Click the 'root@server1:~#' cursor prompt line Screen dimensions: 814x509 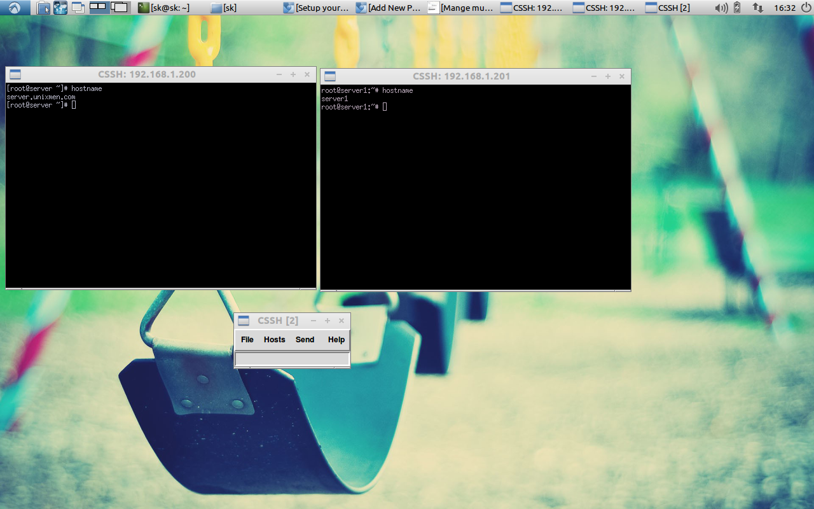click(354, 107)
